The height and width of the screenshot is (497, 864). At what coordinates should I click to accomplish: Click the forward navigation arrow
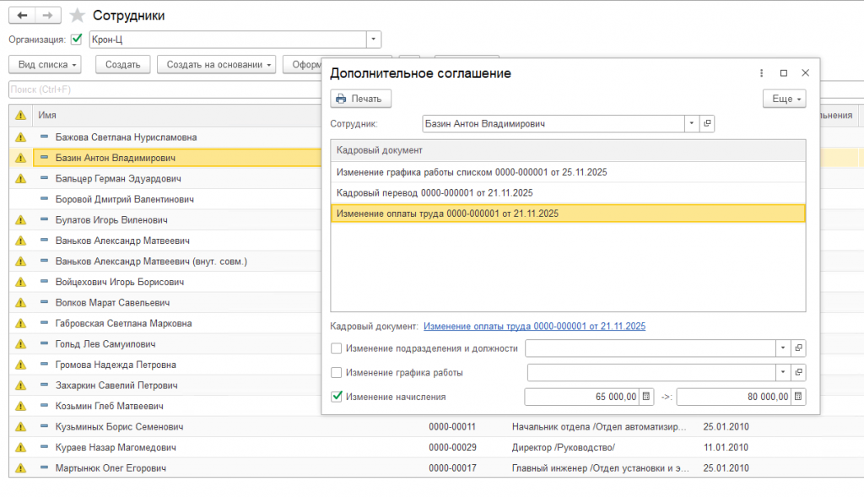click(x=48, y=16)
